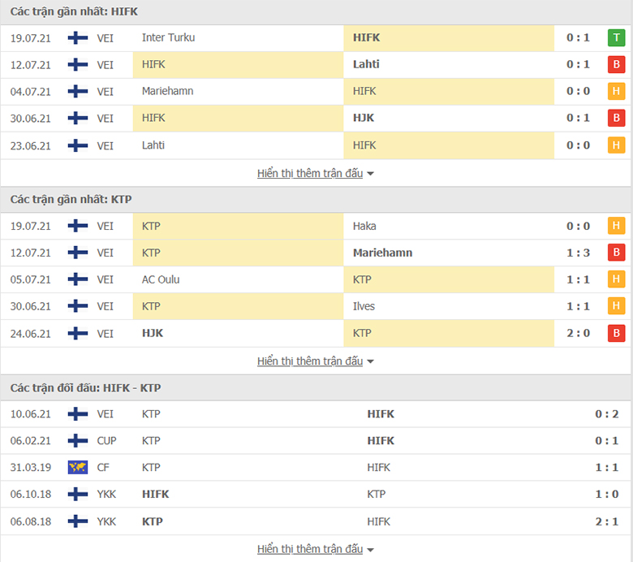Click the red B badge for KTP vs Mariehamn
633x562 pixels.
[617, 253]
